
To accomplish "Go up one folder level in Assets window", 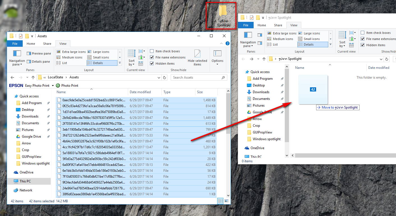I will click(33, 78).
